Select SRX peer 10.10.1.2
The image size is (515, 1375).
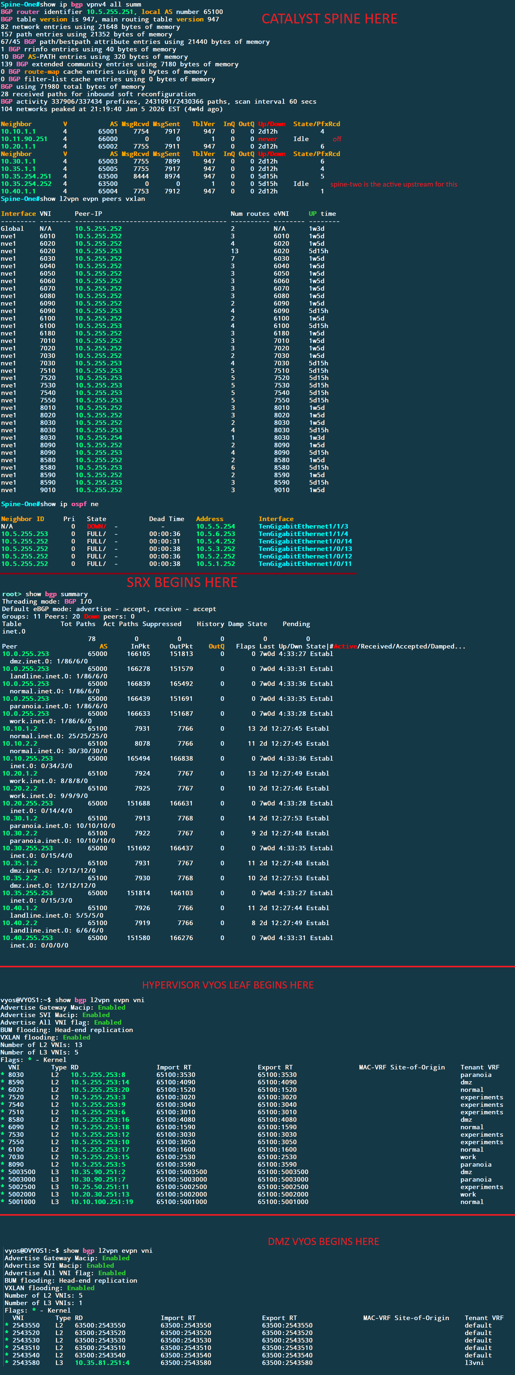[x=20, y=728]
